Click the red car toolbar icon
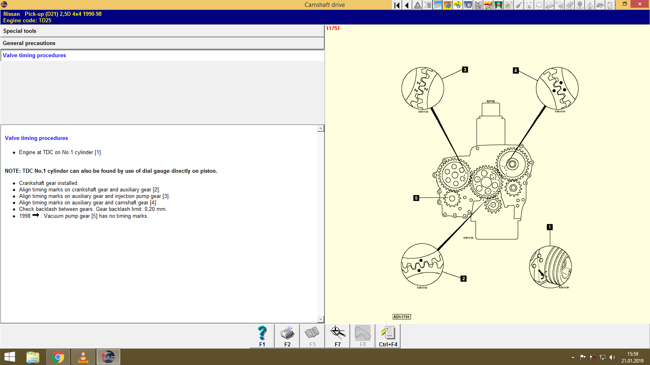Image resolution: width=650 pixels, height=365 pixels. 487,5
